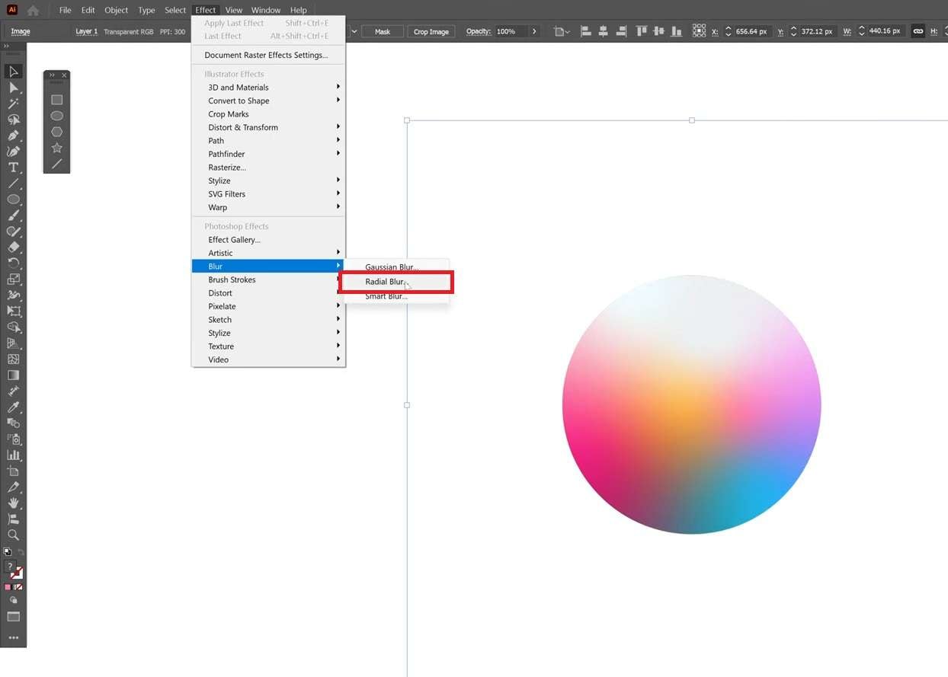Pick the Star shape in floating panel
948x677 pixels.
pyautogui.click(x=56, y=148)
